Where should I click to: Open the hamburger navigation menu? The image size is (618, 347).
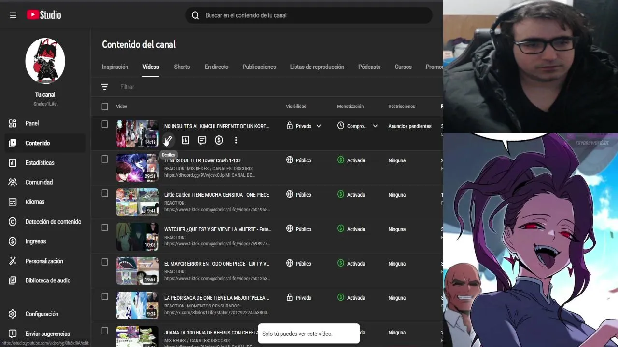(13, 15)
